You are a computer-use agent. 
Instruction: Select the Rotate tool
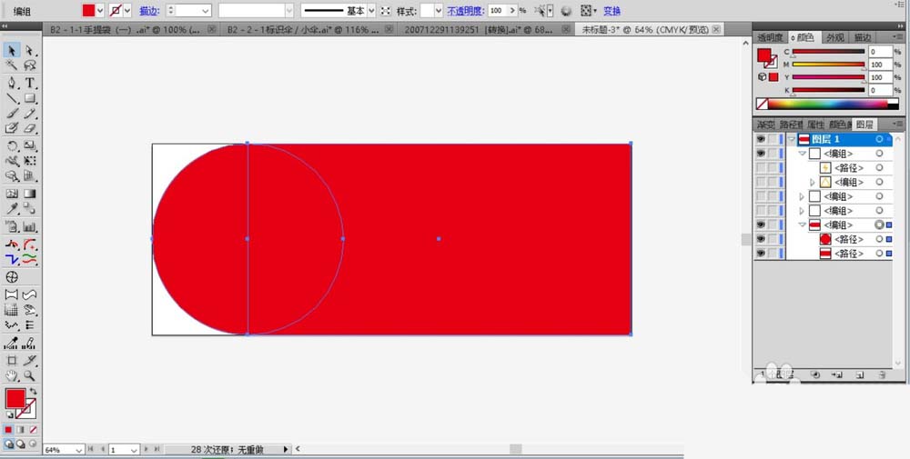tap(12, 145)
